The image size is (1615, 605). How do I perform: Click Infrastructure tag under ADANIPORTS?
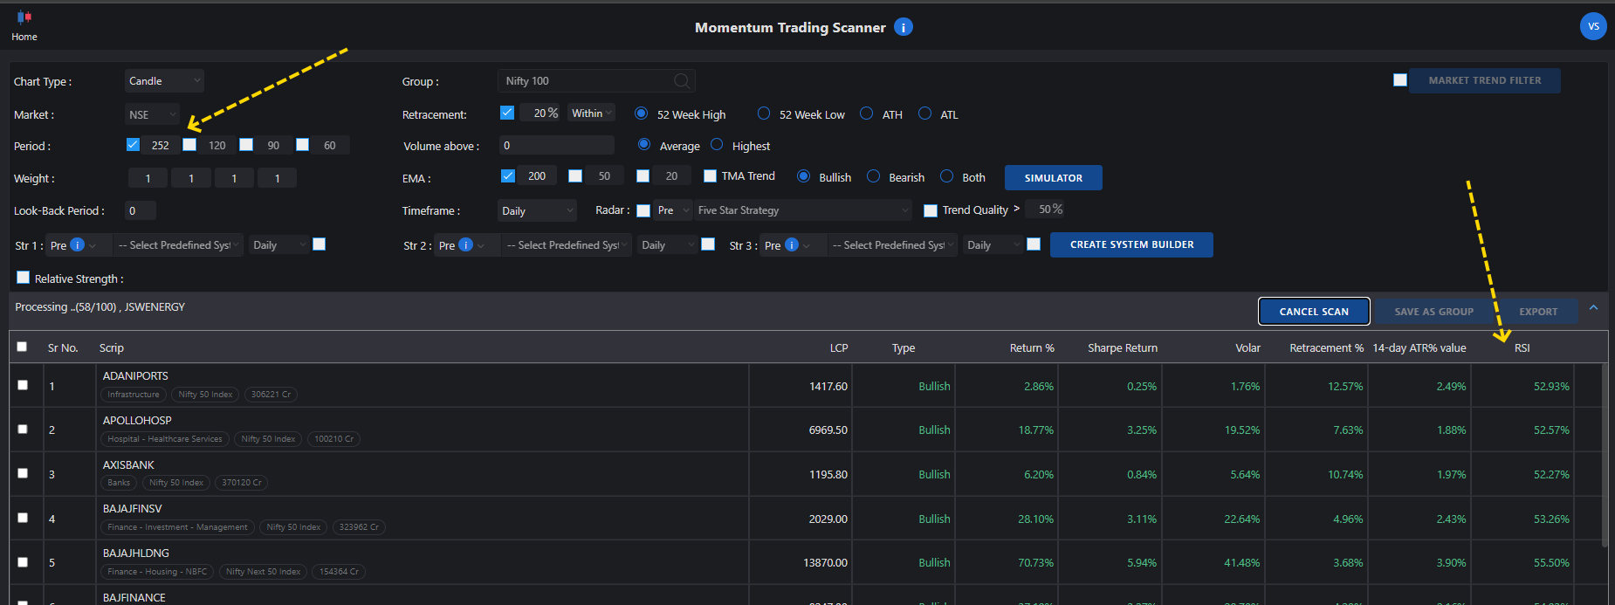click(x=134, y=395)
